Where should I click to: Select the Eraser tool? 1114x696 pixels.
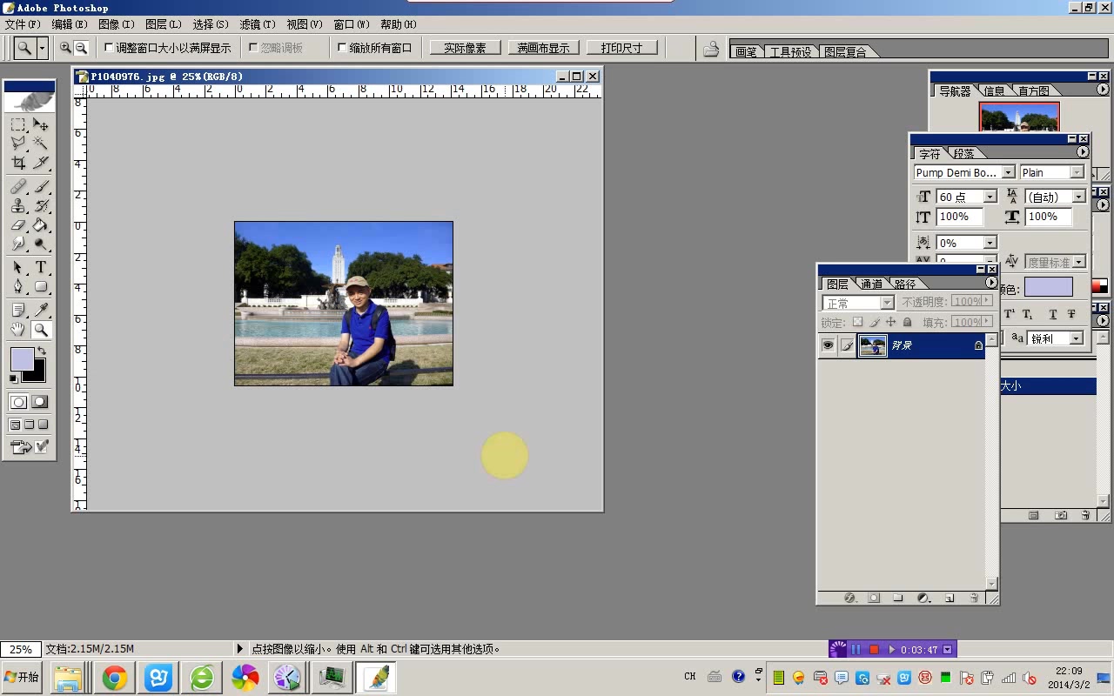tap(18, 224)
